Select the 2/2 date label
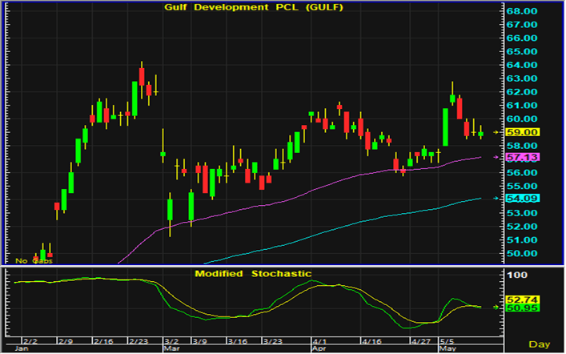 point(30,341)
